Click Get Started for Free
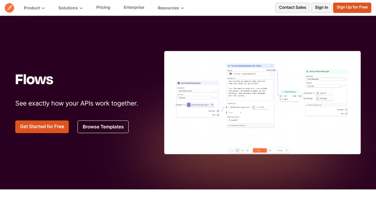The width and height of the screenshot is (376, 197). (42, 127)
